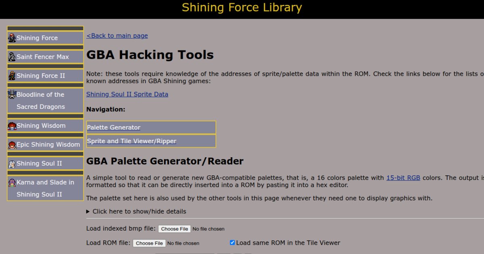Click the Back to main page link
Screen dimensions: 484x254
[x=117, y=35]
